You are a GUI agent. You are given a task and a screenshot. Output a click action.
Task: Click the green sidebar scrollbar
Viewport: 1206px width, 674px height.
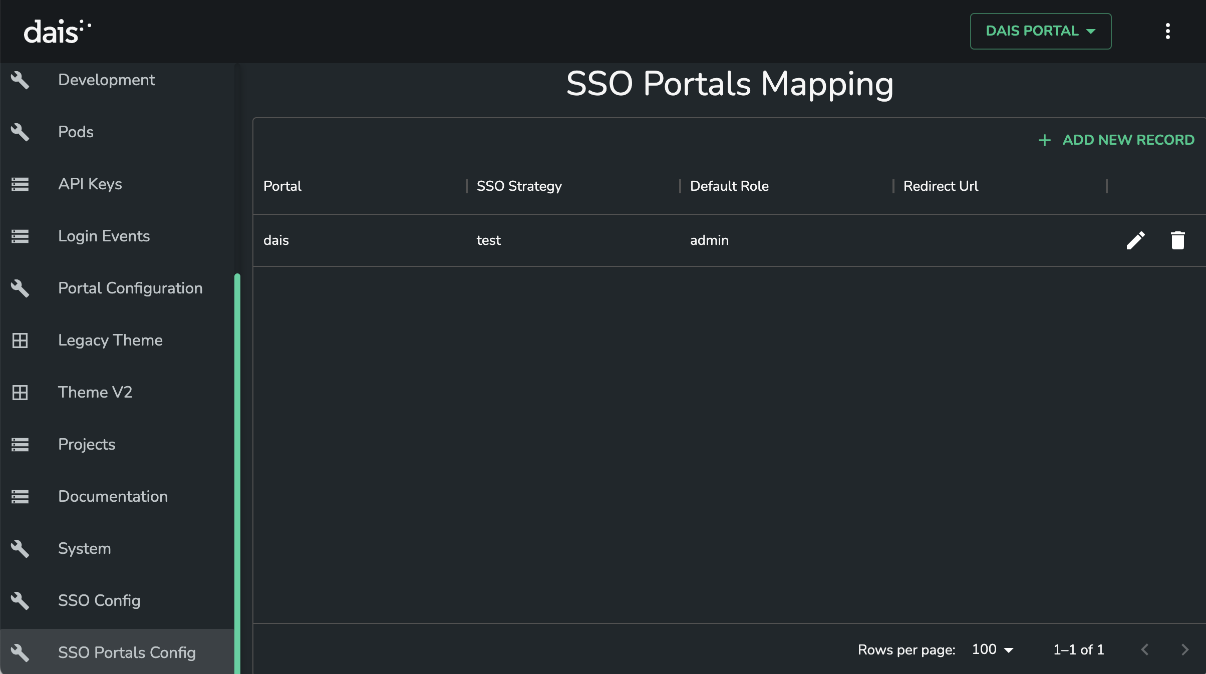[x=237, y=473]
